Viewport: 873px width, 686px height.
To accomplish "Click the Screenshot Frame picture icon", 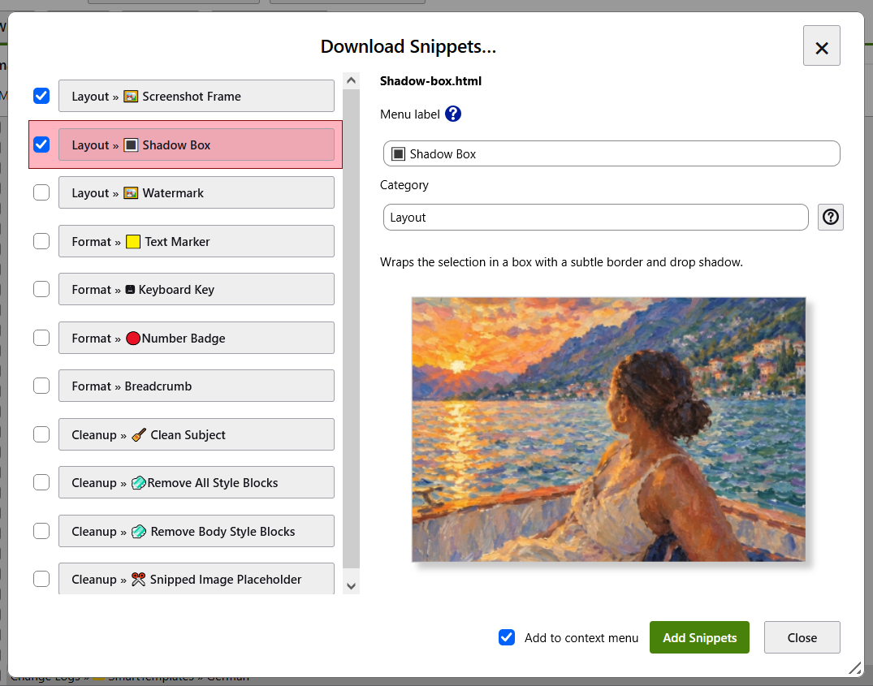I will (131, 97).
